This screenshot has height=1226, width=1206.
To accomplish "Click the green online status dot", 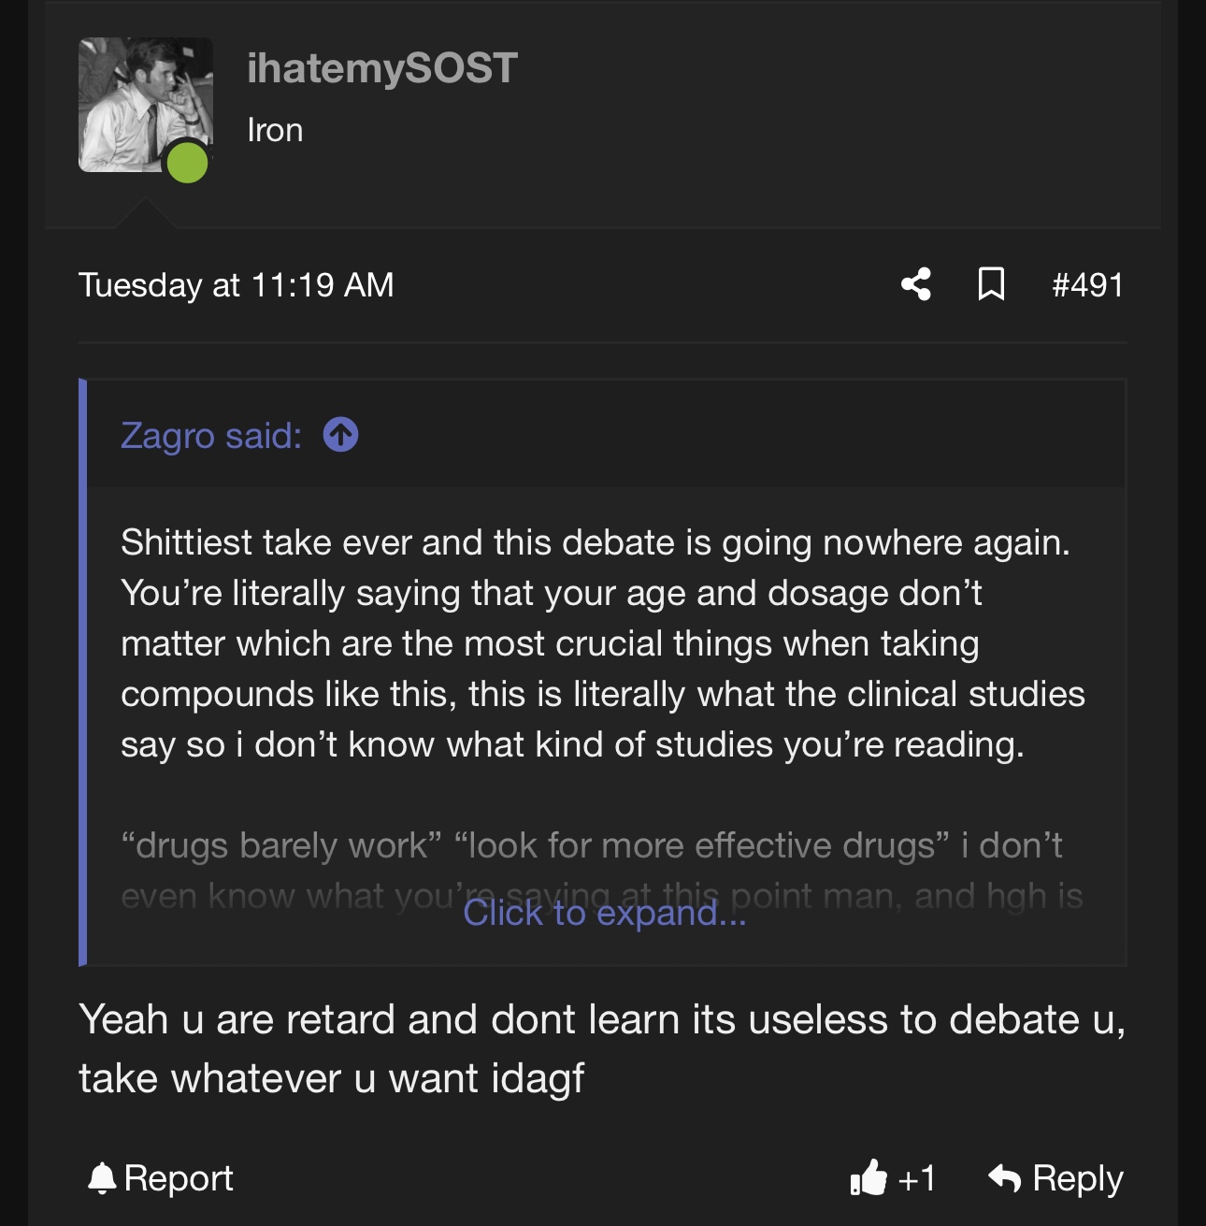I will 187,163.
